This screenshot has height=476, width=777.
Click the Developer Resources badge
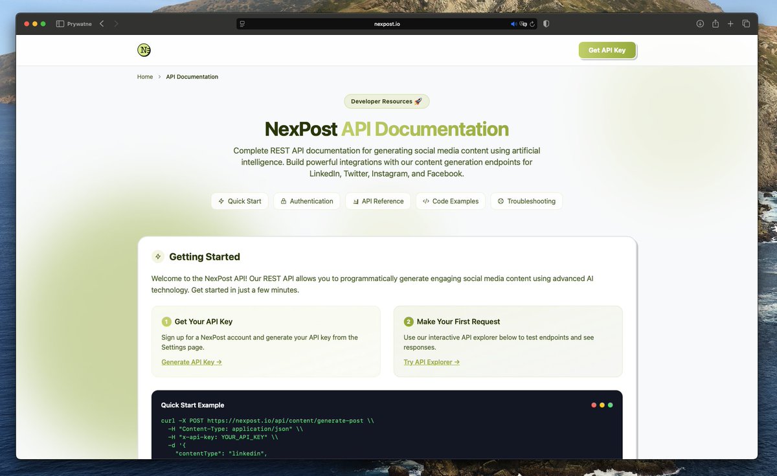tap(387, 102)
